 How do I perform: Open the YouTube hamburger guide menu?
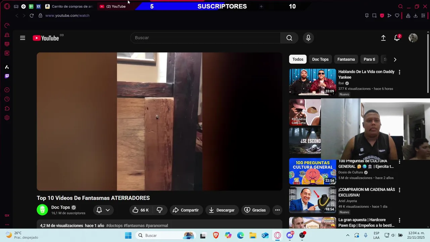point(23,38)
